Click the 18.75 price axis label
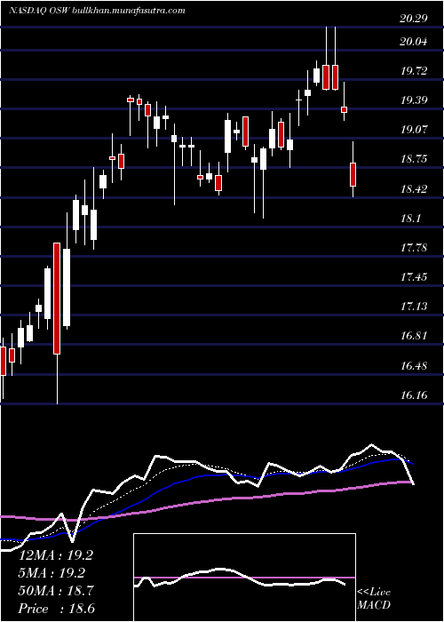This screenshot has width=444, height=622. pos(414,159)
